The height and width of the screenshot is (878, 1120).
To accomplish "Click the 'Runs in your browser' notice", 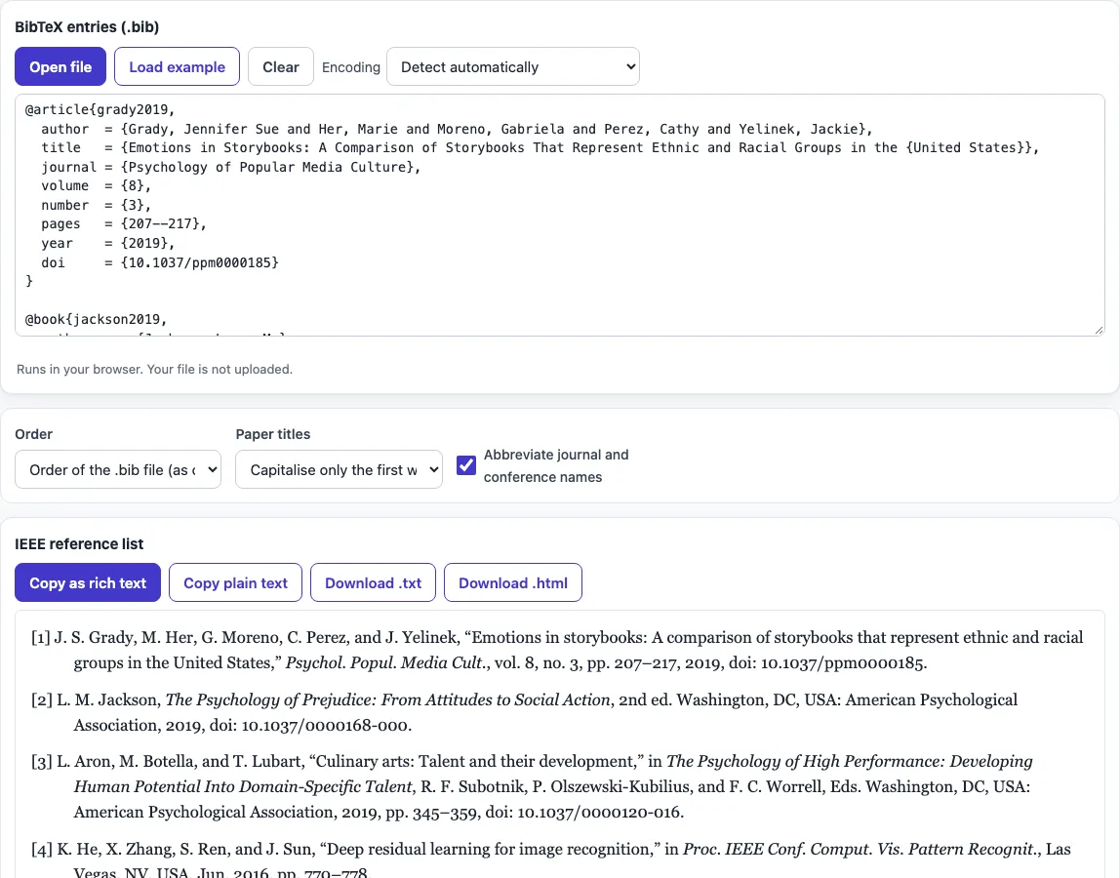I will pos(154,370).
